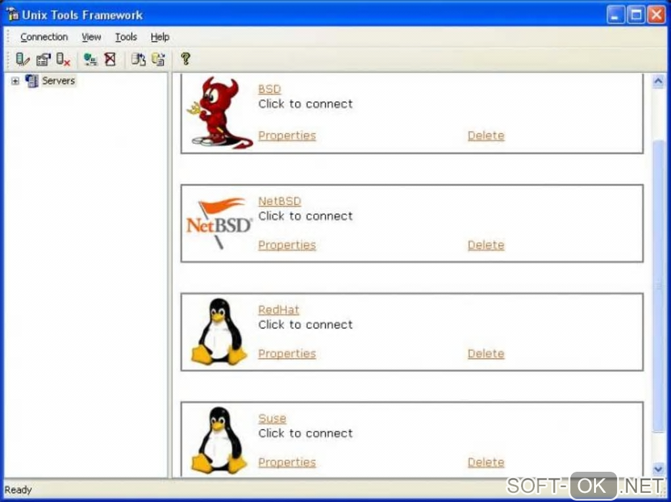Image resolution: width=671 pixels, height=502 pixels.
Task: Open the Help menu
Action: [x=160, y=37]
